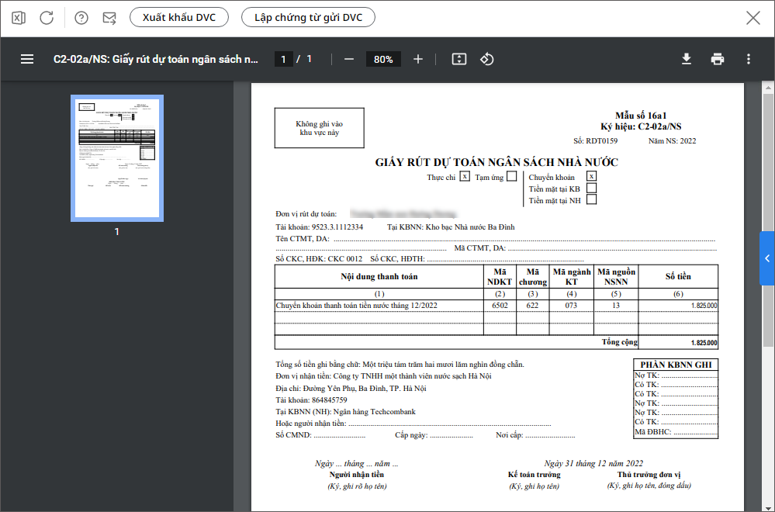Viewport: 775px width, 512px height.
Task: Click the fit to page icon
Action: point(458,59)
